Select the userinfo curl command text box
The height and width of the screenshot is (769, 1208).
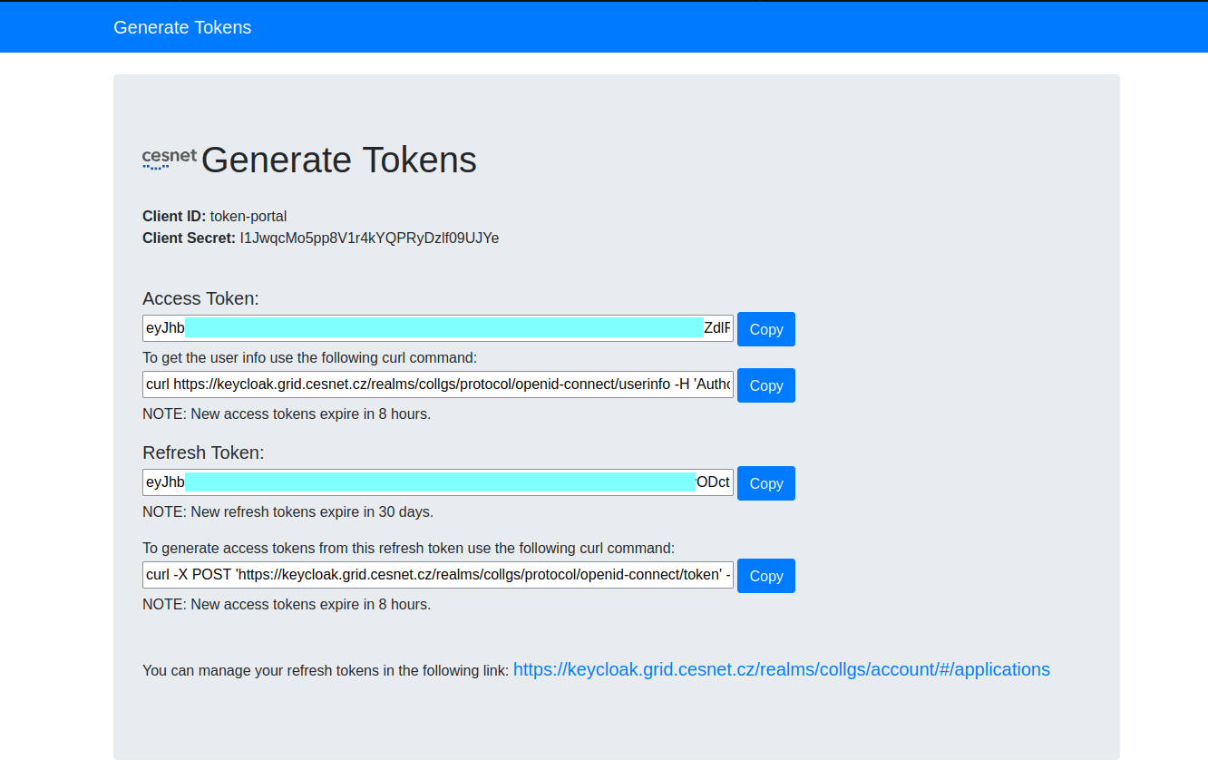437,384
